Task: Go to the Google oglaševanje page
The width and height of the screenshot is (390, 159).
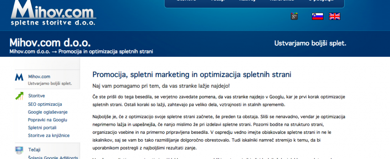Action: point(48,112)
